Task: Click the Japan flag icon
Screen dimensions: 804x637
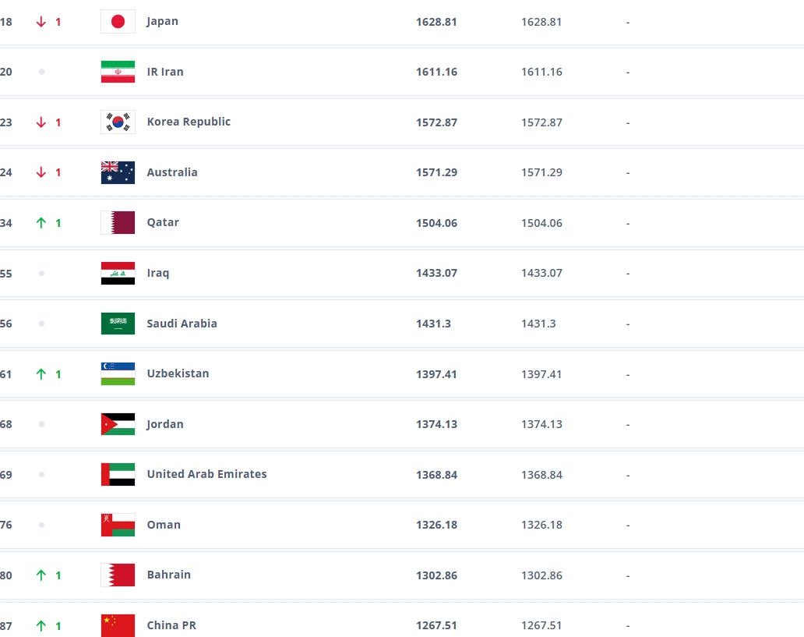Action: click(118, 22)
